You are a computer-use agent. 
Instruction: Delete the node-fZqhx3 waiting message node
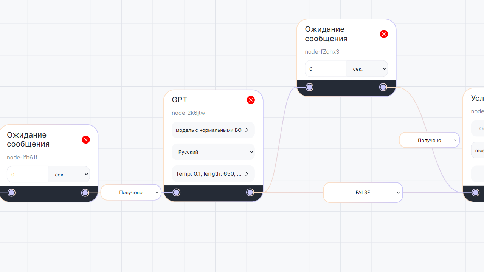point(384,34)
